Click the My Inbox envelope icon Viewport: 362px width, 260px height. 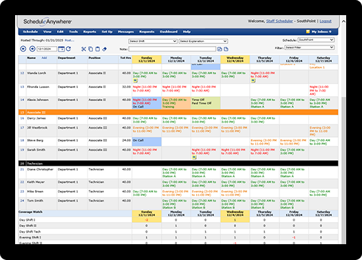click(x=308, y=32)
